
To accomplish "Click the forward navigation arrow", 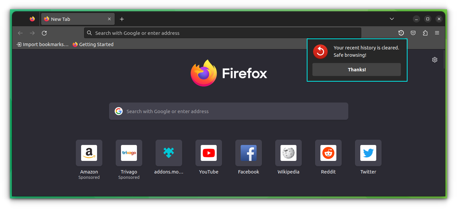I will tap(32, 33).
